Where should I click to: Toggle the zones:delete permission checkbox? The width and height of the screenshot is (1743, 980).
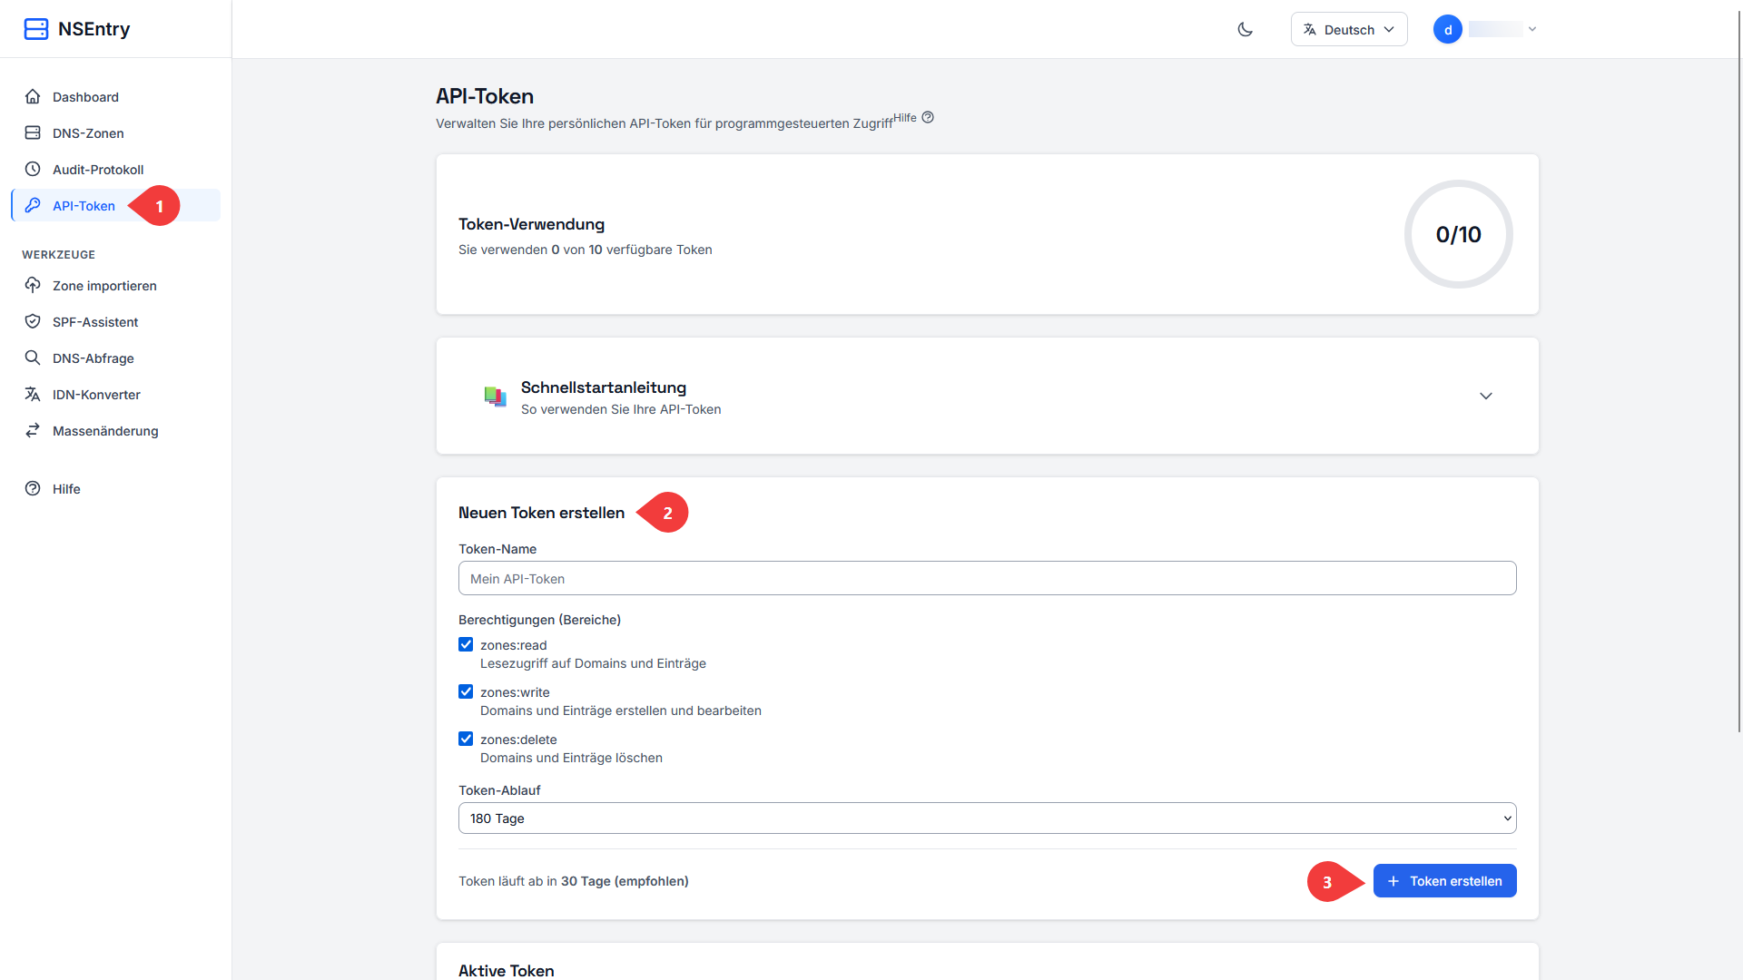pyautogui.click(x=466, y=739)
